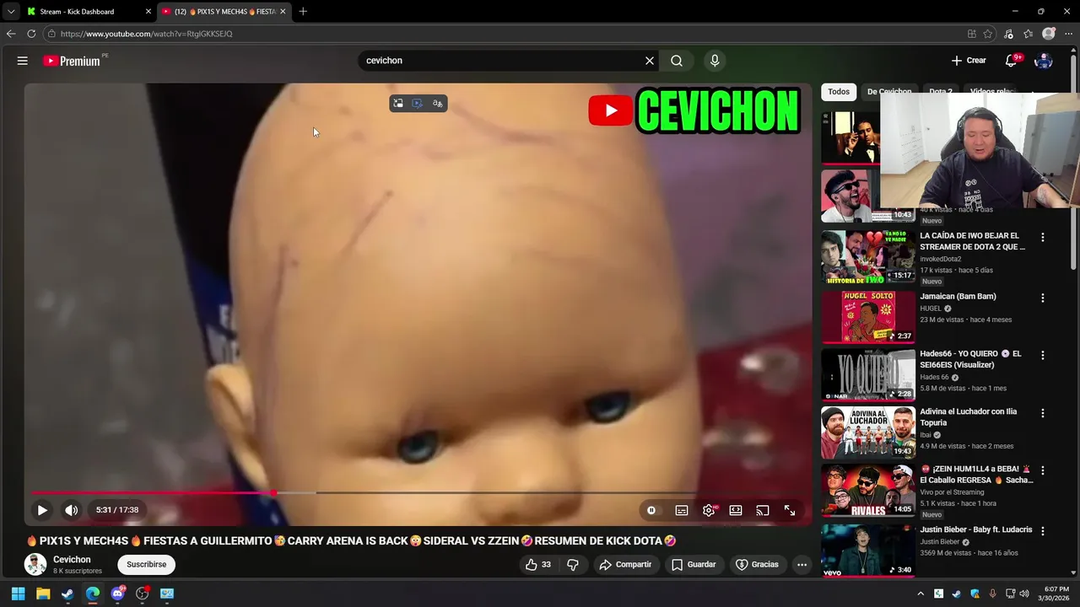Reload the page

coord(31,34)
